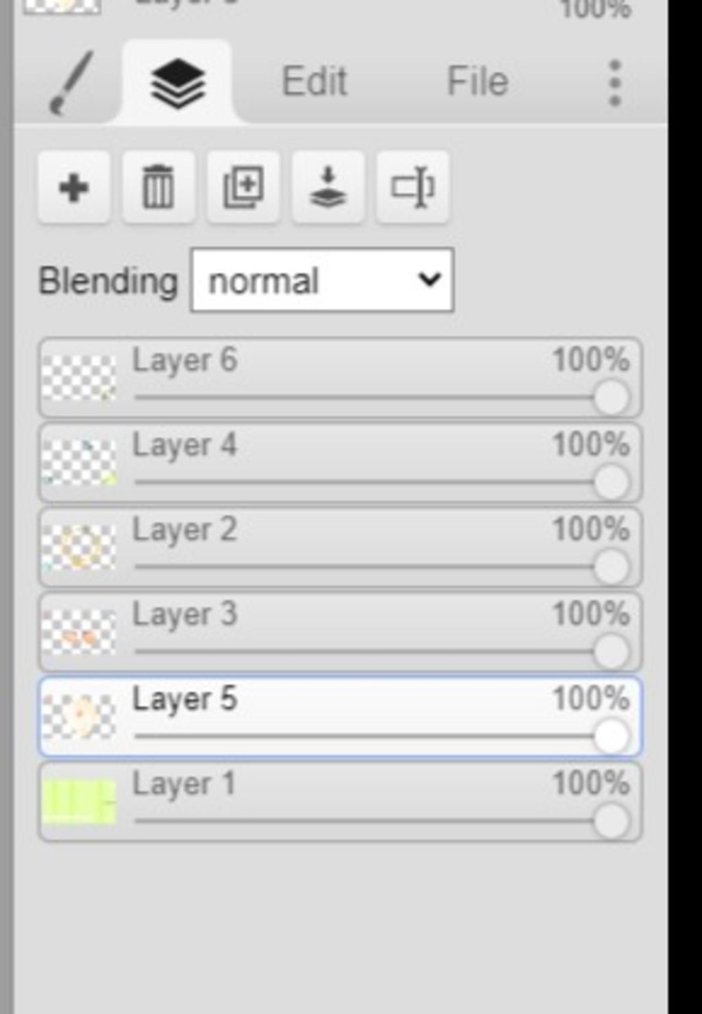
Task: Open the layers tab
Action: 178,84
